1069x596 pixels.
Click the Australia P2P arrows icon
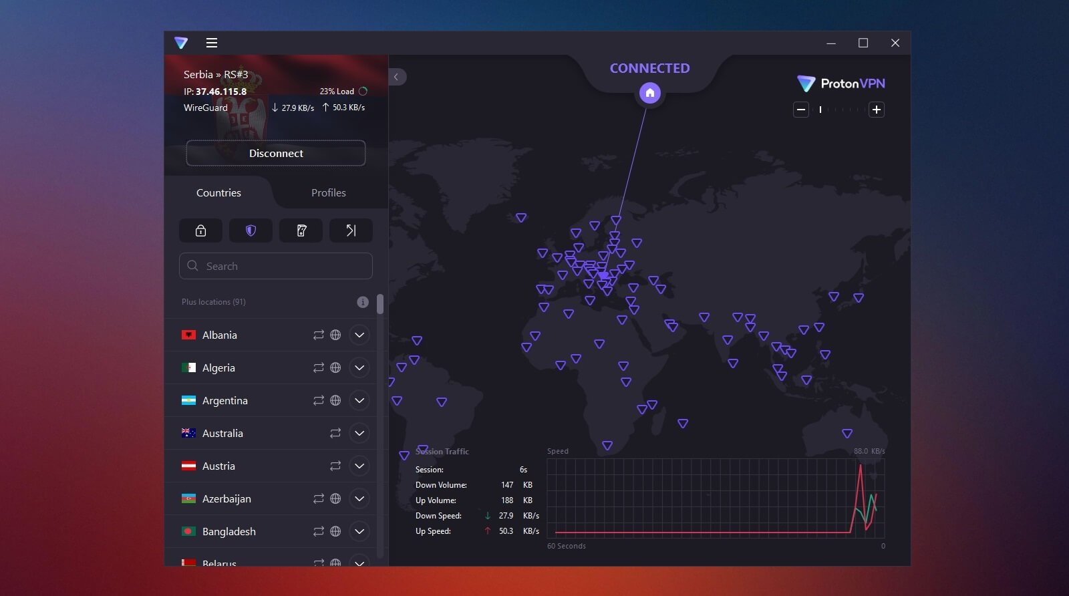click(335, 433)
